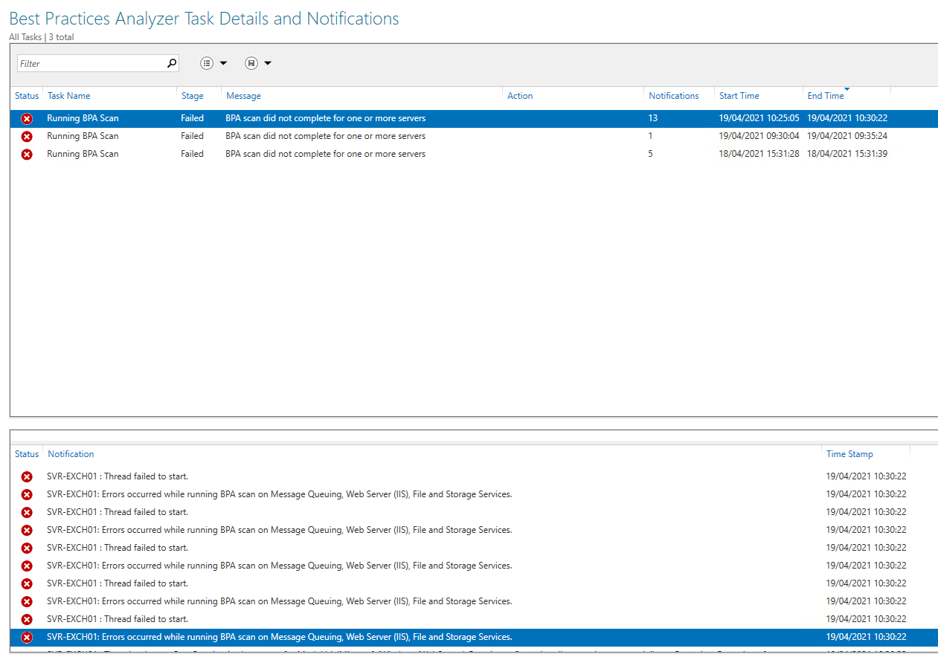938x657 pixels.
Task: Expand the dropdown beside the queries icon
Action: (x=223, y=63)
